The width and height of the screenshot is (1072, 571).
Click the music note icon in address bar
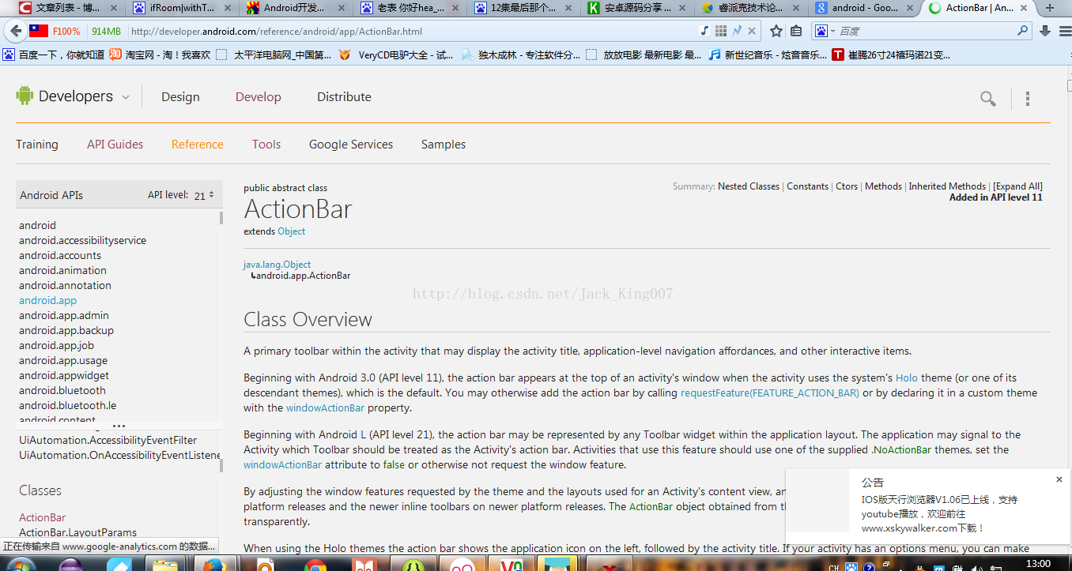coord(704,31)
